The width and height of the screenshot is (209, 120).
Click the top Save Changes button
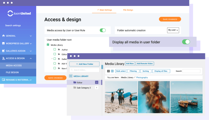pos(170,19)
